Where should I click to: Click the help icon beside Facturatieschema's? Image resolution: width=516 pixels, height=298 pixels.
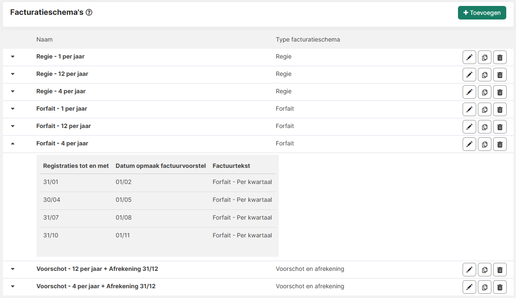coord(89,13)
